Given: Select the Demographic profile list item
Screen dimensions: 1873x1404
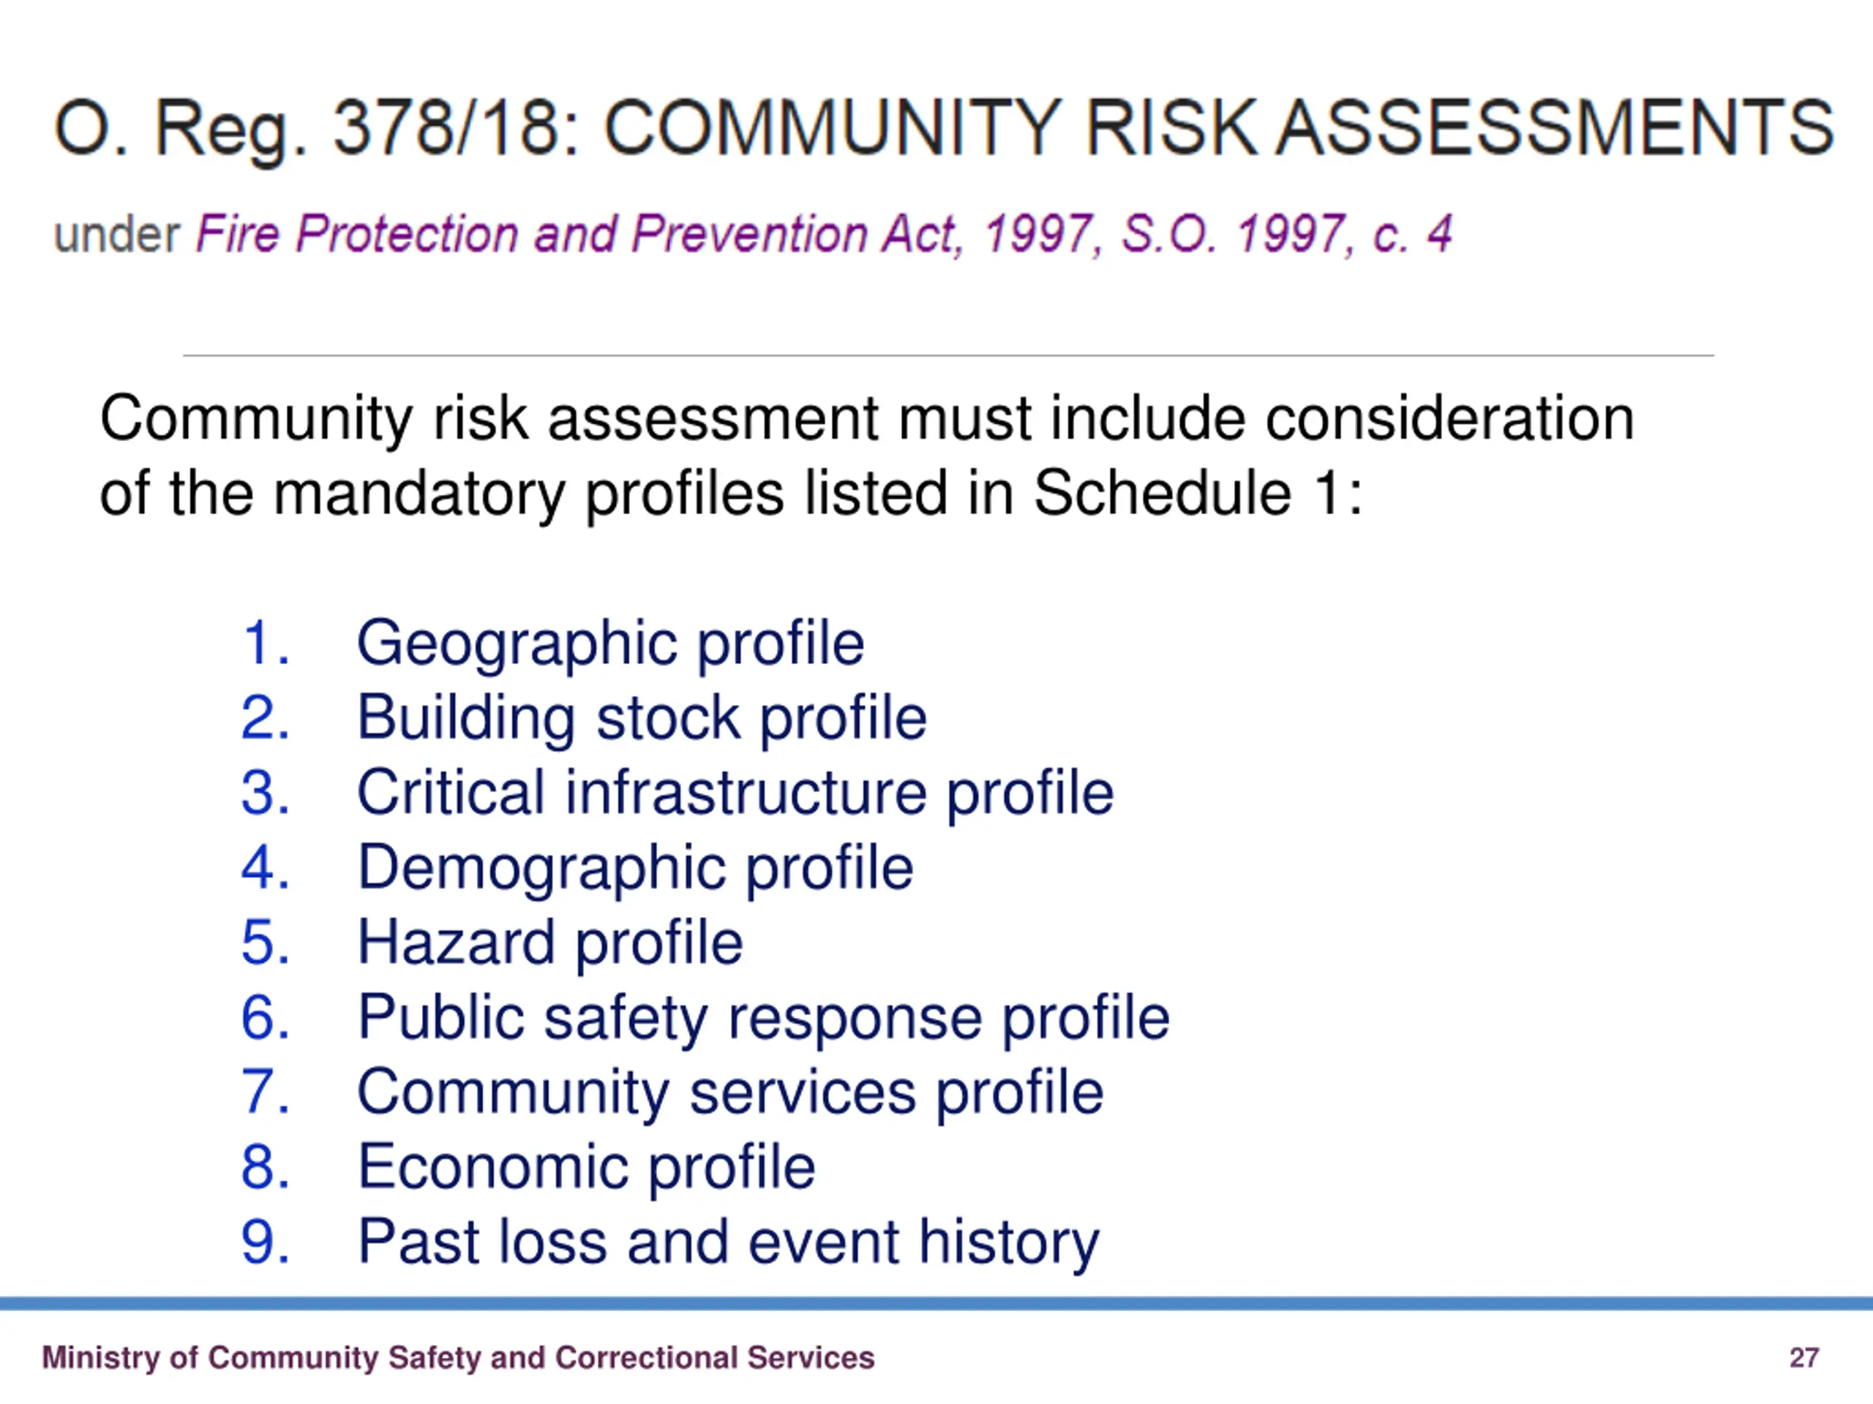Looking at the screenshot, I should click(x=635, y=868).
